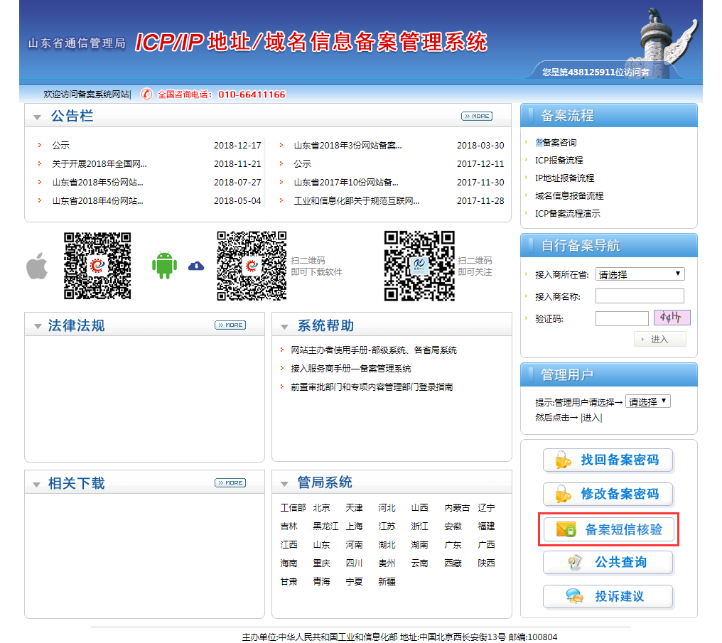Focus the 验证码 text input box
Image resolution: width=722 pixels, height=643 pixels.
[621, 318]
